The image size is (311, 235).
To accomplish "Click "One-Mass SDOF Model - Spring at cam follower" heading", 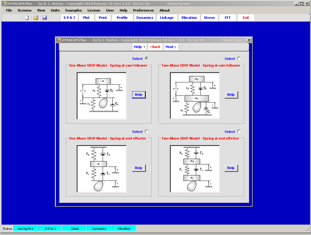I will click(x=108, y=65).
